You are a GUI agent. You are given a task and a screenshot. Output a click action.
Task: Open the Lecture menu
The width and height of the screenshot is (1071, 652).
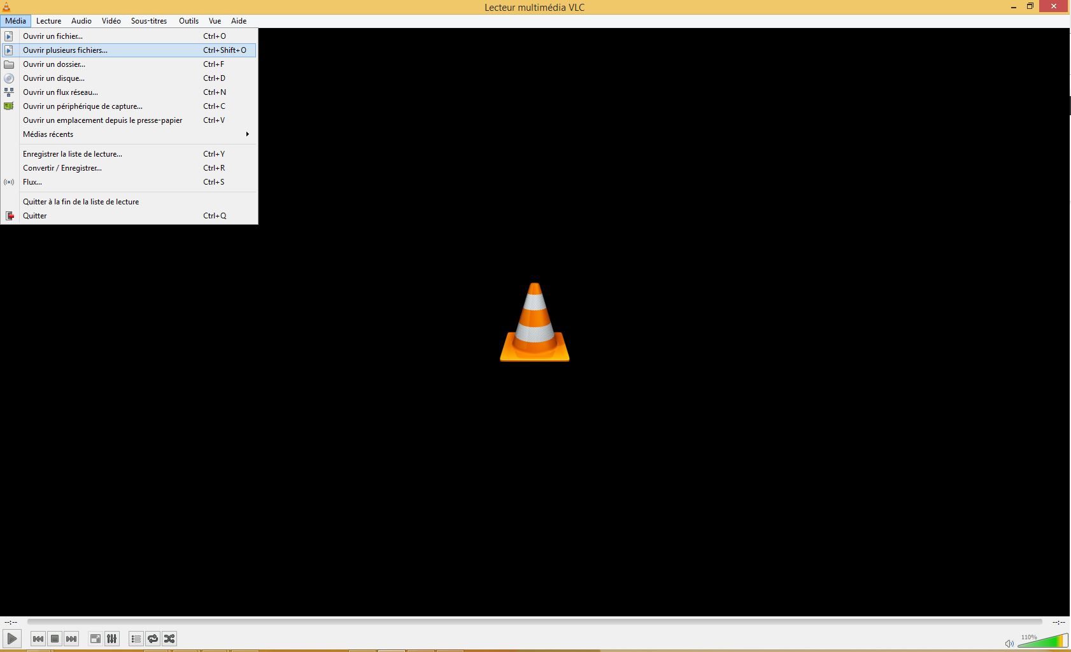click(49, 21)
